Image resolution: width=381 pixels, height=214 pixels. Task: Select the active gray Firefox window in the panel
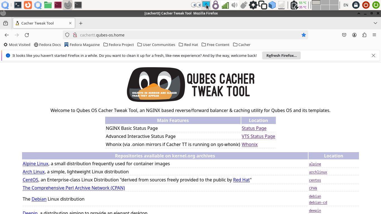click(68, 5)
